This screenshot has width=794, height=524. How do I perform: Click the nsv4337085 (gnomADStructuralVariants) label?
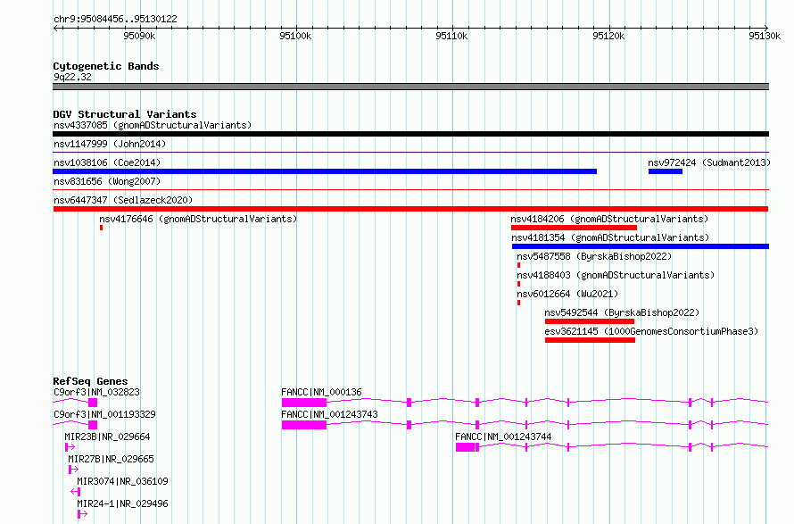coord(153,125)
